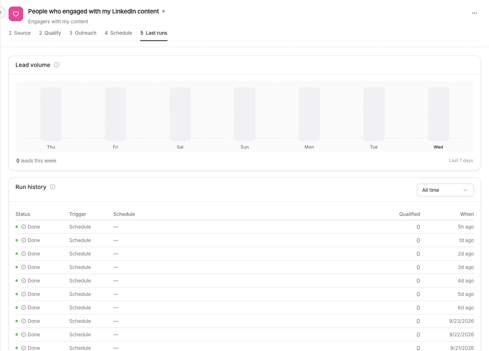Open the three-dot more options menu
This screenshot has height=351, width=489.
(x=474, y=13)
